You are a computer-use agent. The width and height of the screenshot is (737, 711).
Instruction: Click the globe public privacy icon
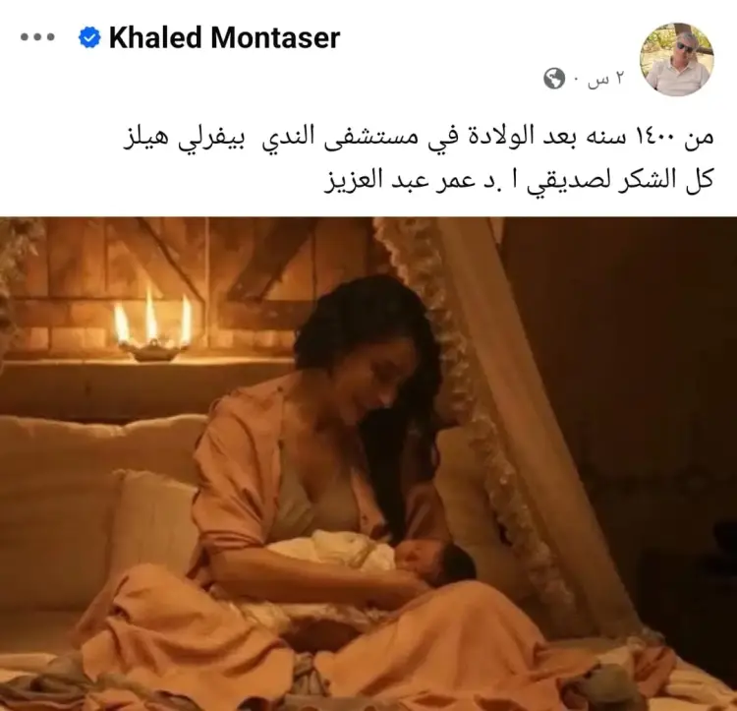click(554, 79)
